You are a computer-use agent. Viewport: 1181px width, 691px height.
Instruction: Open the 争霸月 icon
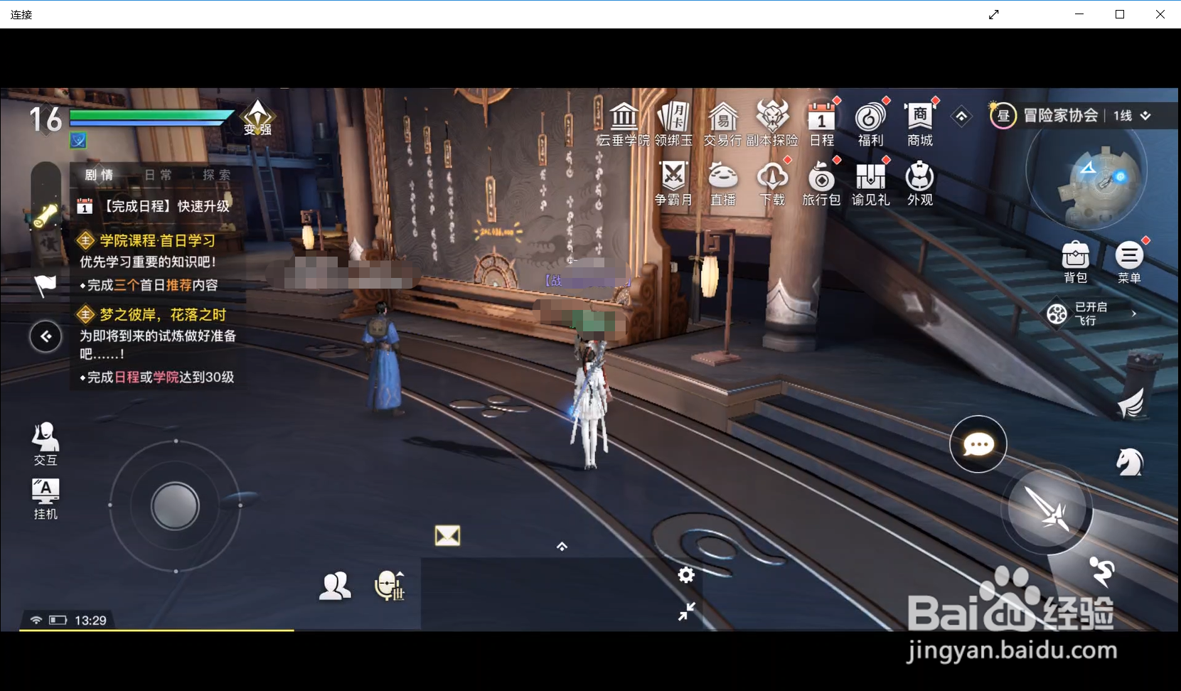673,183
